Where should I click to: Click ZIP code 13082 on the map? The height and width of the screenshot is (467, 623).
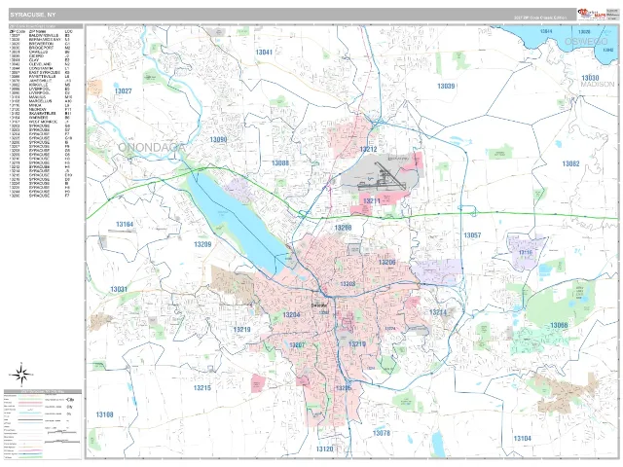pyautogui.click(x=570, y=163)
